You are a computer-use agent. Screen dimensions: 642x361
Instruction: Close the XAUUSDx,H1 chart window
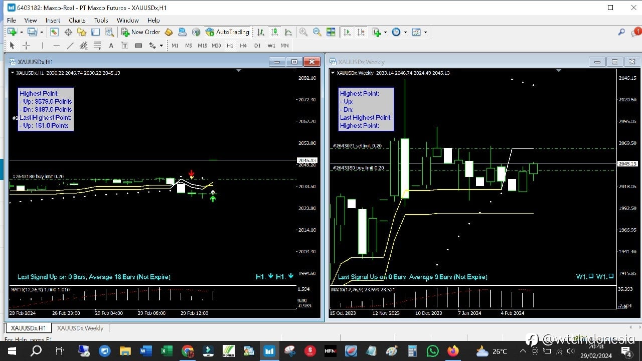312,62
